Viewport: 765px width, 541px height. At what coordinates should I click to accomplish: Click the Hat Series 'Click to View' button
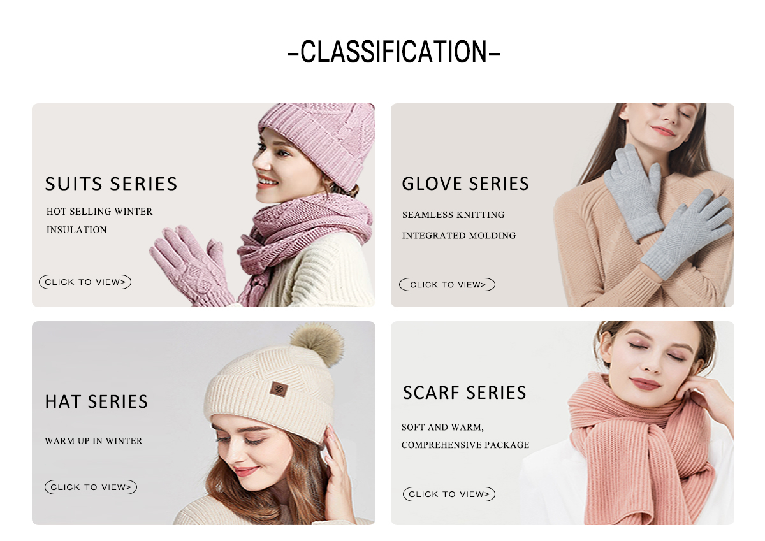(91, 487)
